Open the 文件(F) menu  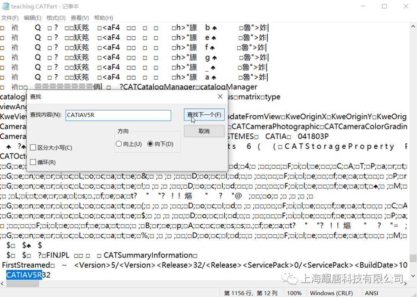pos(10,18)
